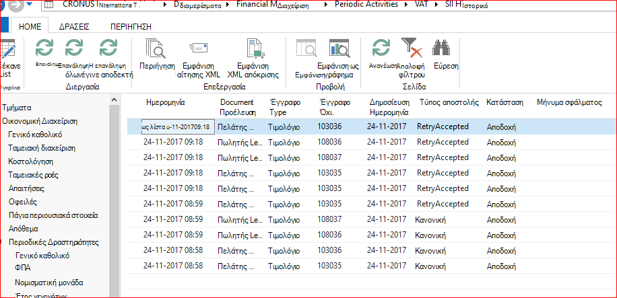The width and height of the screenshot is (617, 298).
Task: Sort by Document Προέλευση column header
Action: (x=238, y=108)
